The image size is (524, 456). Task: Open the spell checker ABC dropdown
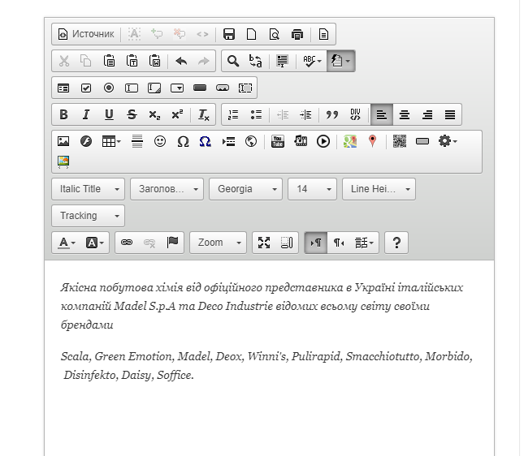[312, 61]
